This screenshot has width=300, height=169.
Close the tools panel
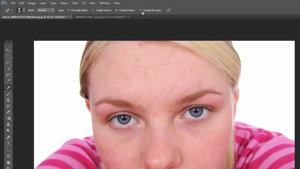[11, 42]
